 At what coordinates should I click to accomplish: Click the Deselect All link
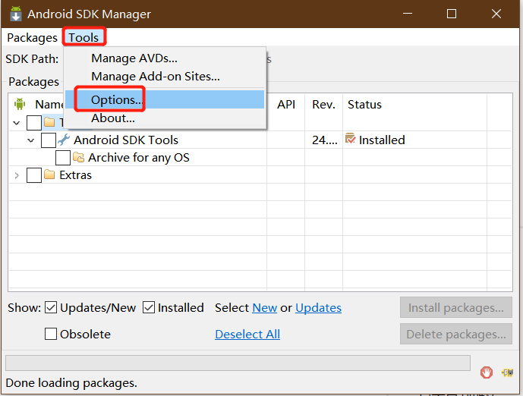point(247,335)
